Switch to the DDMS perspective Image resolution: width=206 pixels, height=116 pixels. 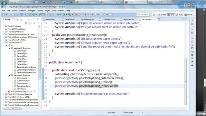coord(188,15)
